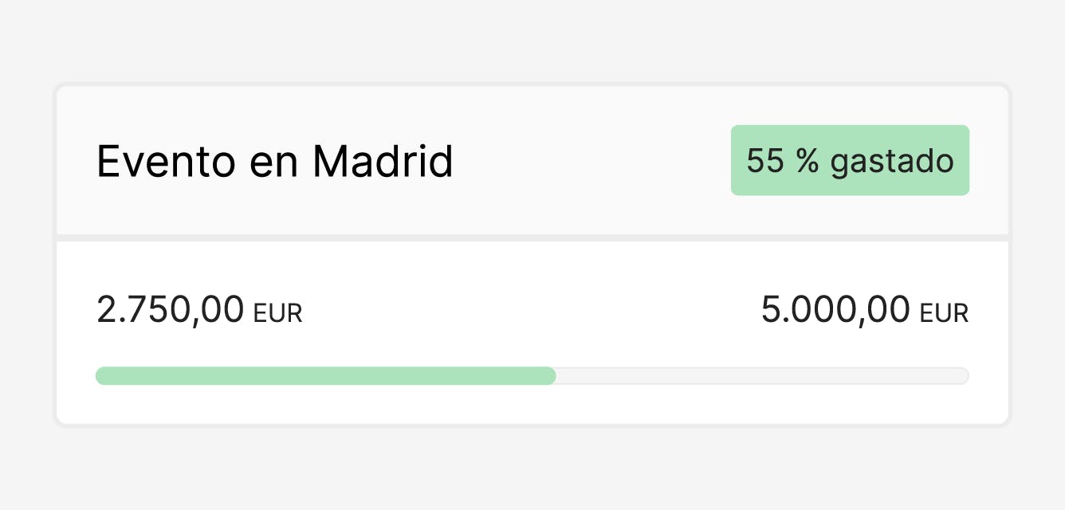Screen dimensions: 1065x510
Task: Click the EUR label beside 2.750,00
Action: (x=277, y=314)
